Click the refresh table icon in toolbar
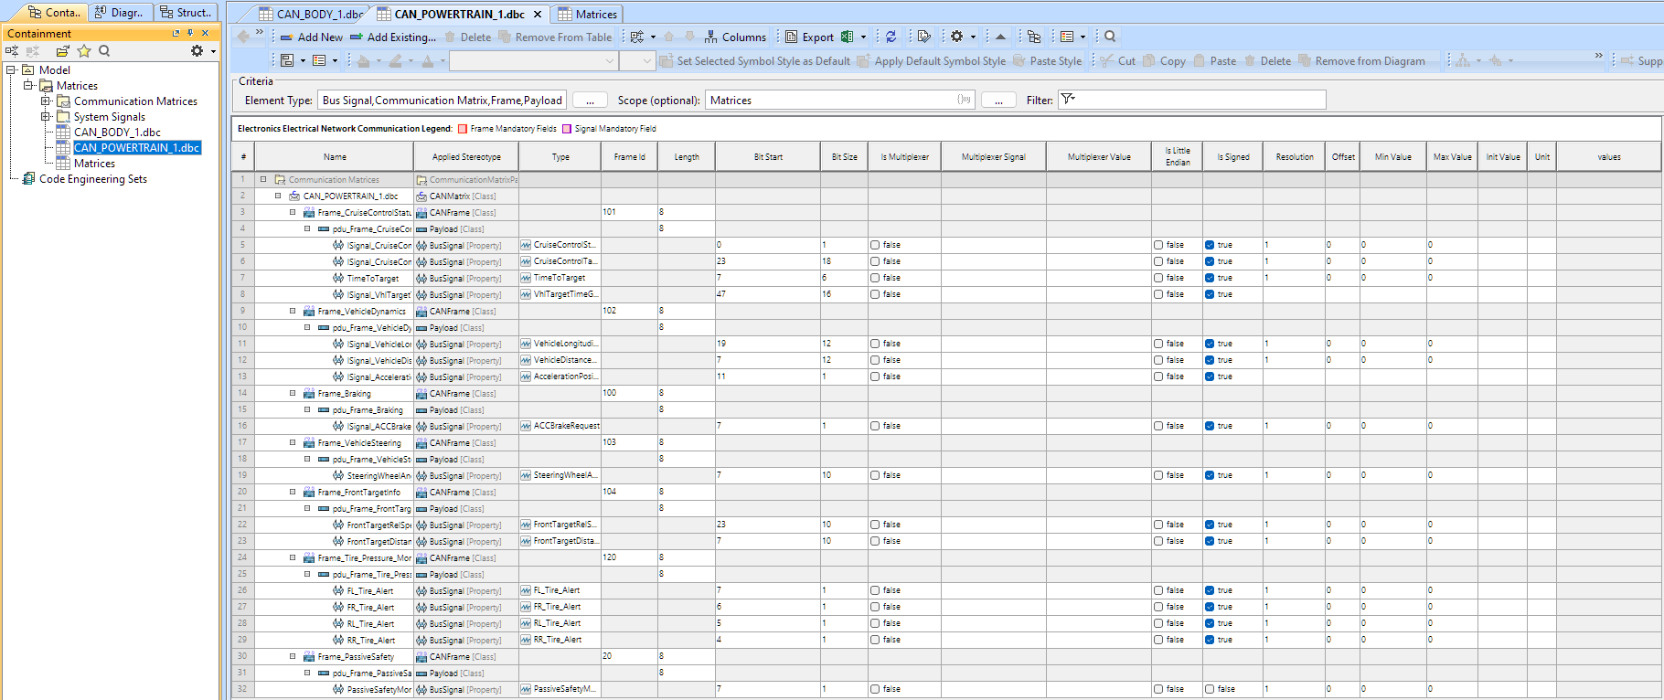Viewport: 1664px width, 700px height. click(x=891, y=37)
